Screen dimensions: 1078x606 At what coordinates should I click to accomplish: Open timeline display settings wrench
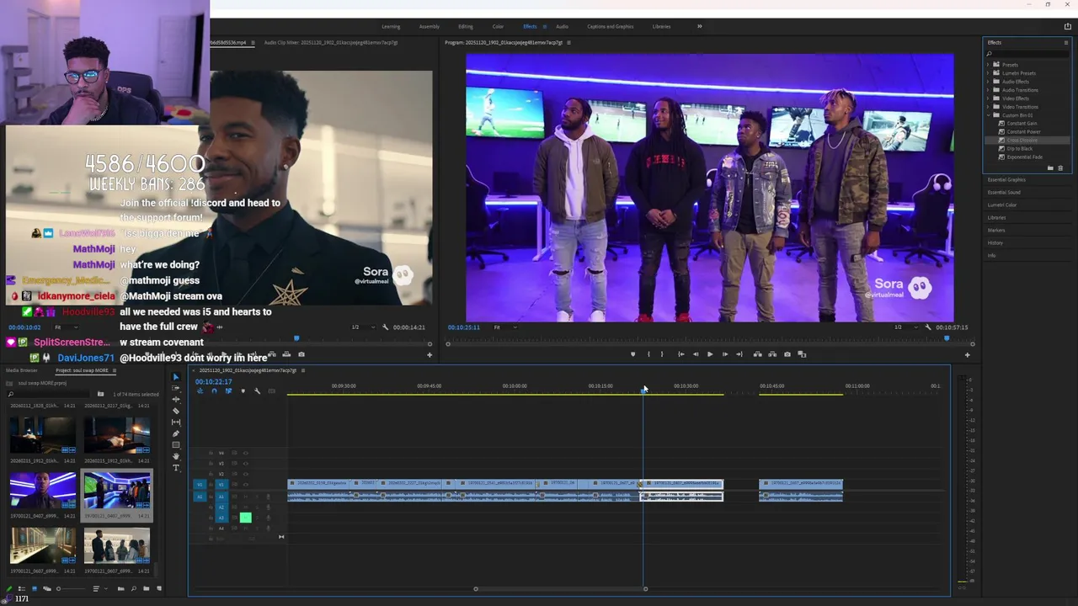[x=258, y=391]
